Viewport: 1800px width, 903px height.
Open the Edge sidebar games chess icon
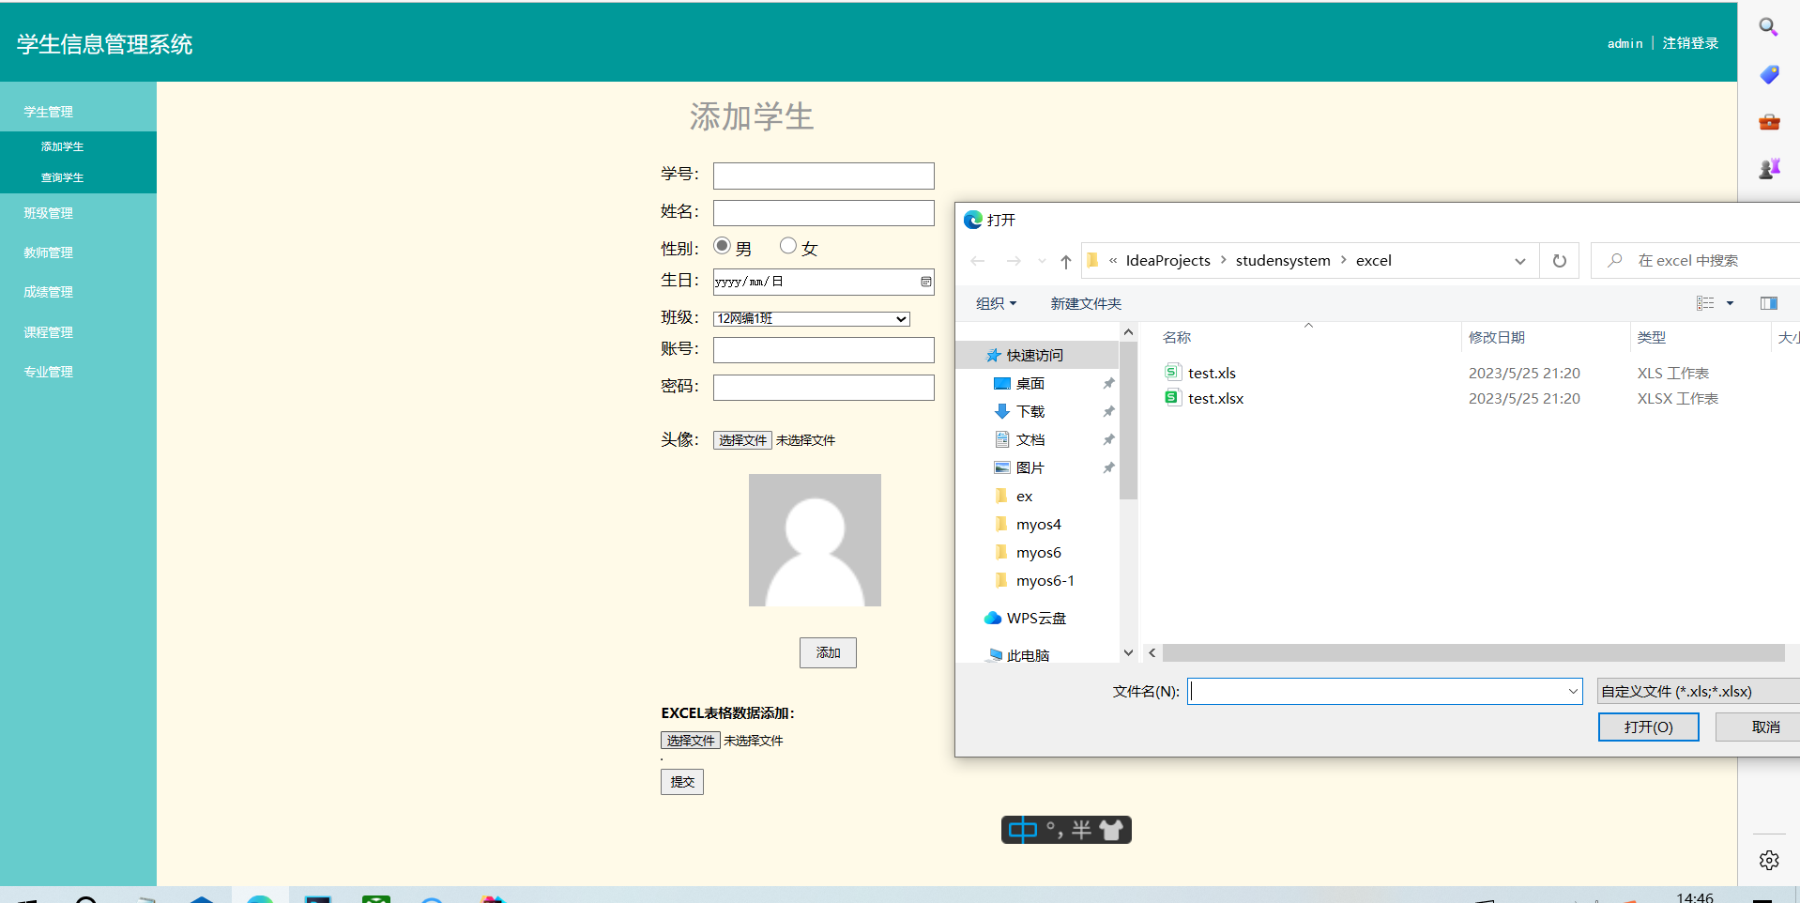(1769, 168)
